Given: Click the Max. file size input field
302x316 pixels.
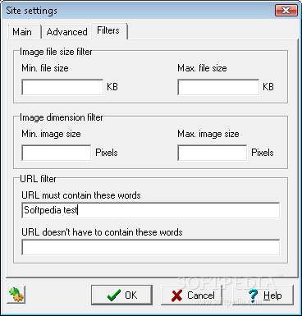Looking at the screenshot, I should [218, 87].
